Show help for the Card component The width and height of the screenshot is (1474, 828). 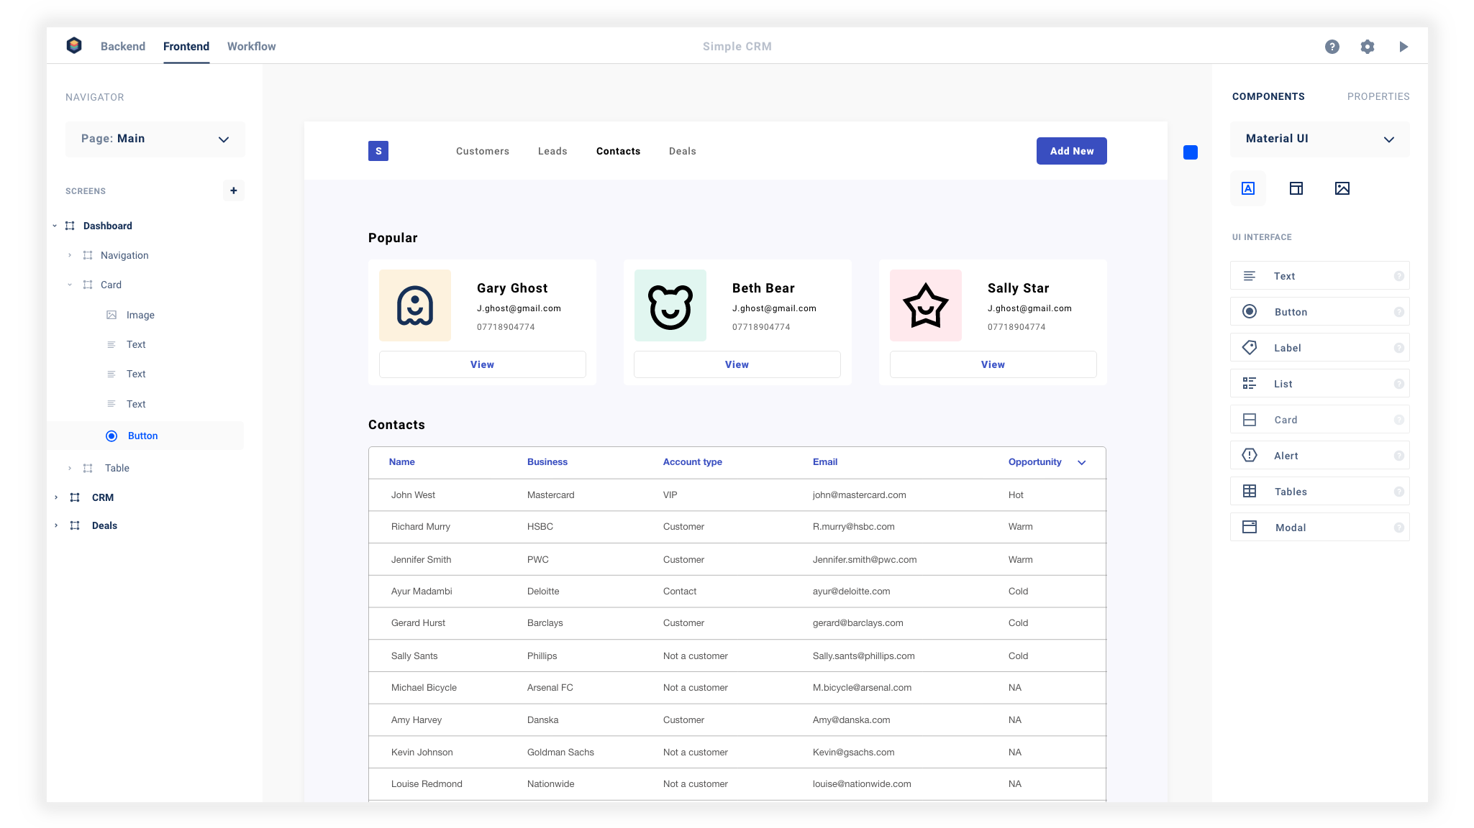[1399, 420]
